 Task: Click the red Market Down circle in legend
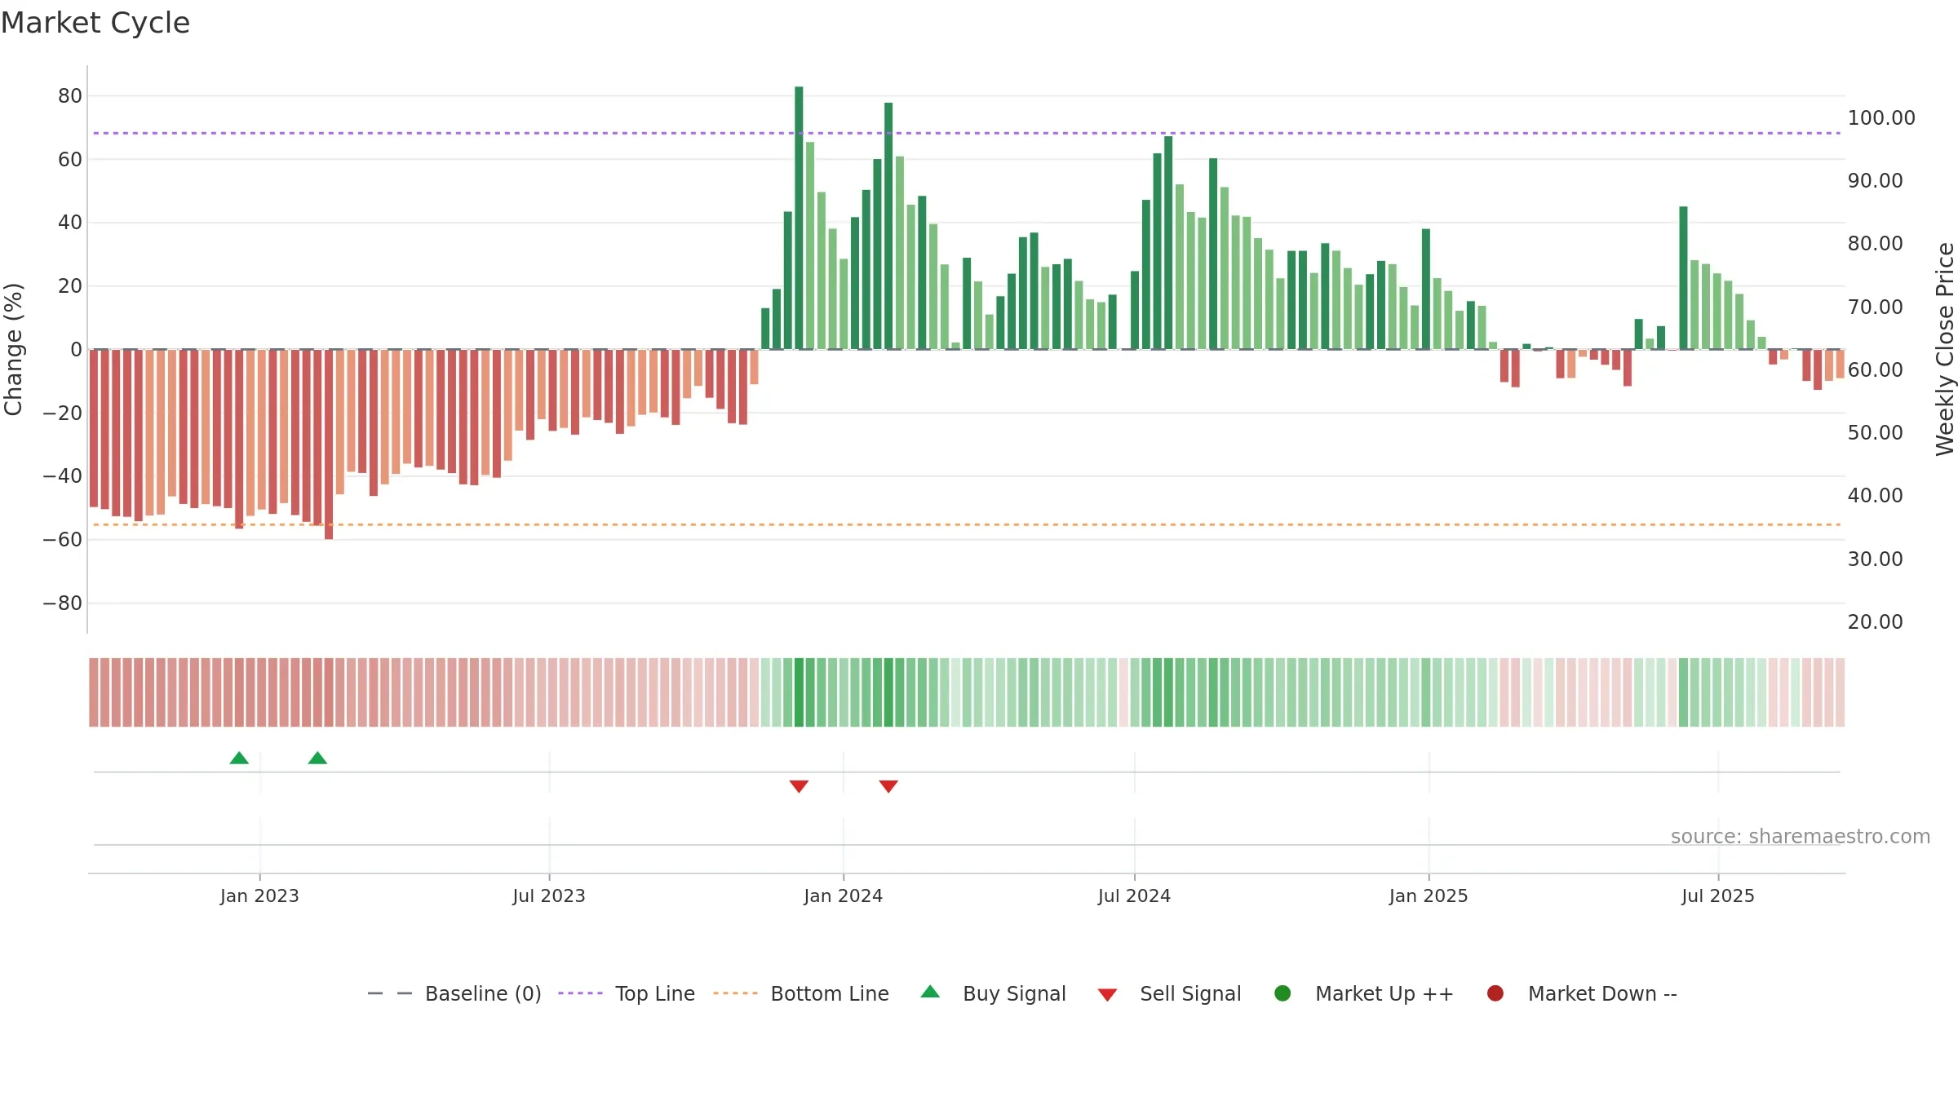coord(1495,993)
